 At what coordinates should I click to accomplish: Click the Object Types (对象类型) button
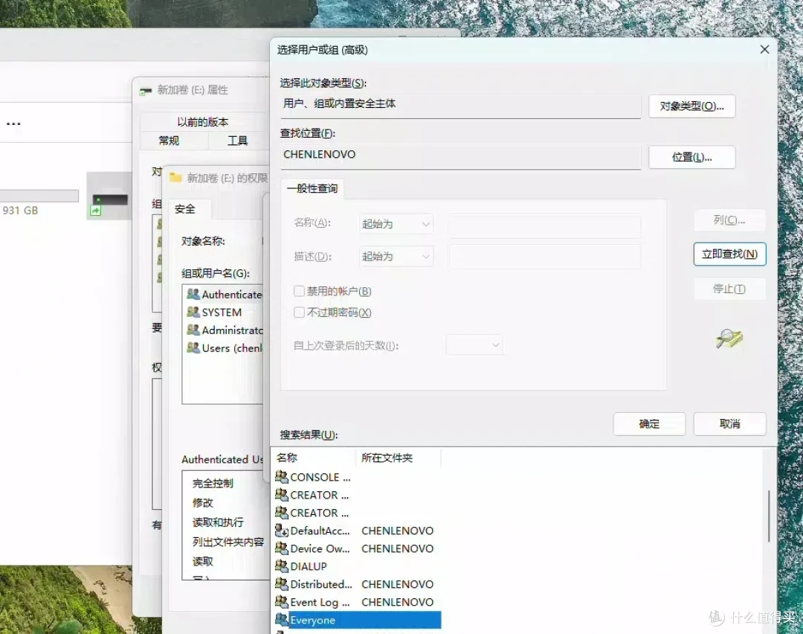point(691,106)
